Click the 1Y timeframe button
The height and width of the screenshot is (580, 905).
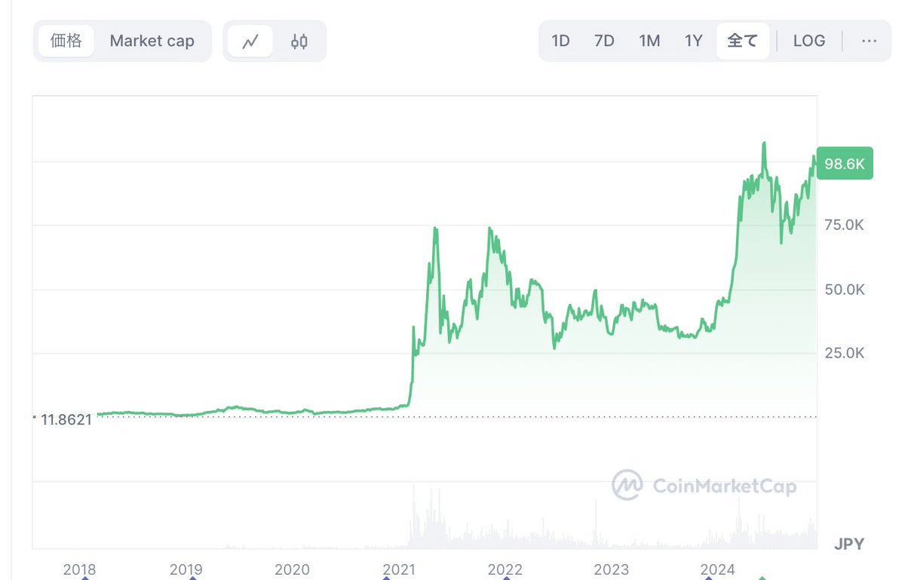(x=692, y=41)
